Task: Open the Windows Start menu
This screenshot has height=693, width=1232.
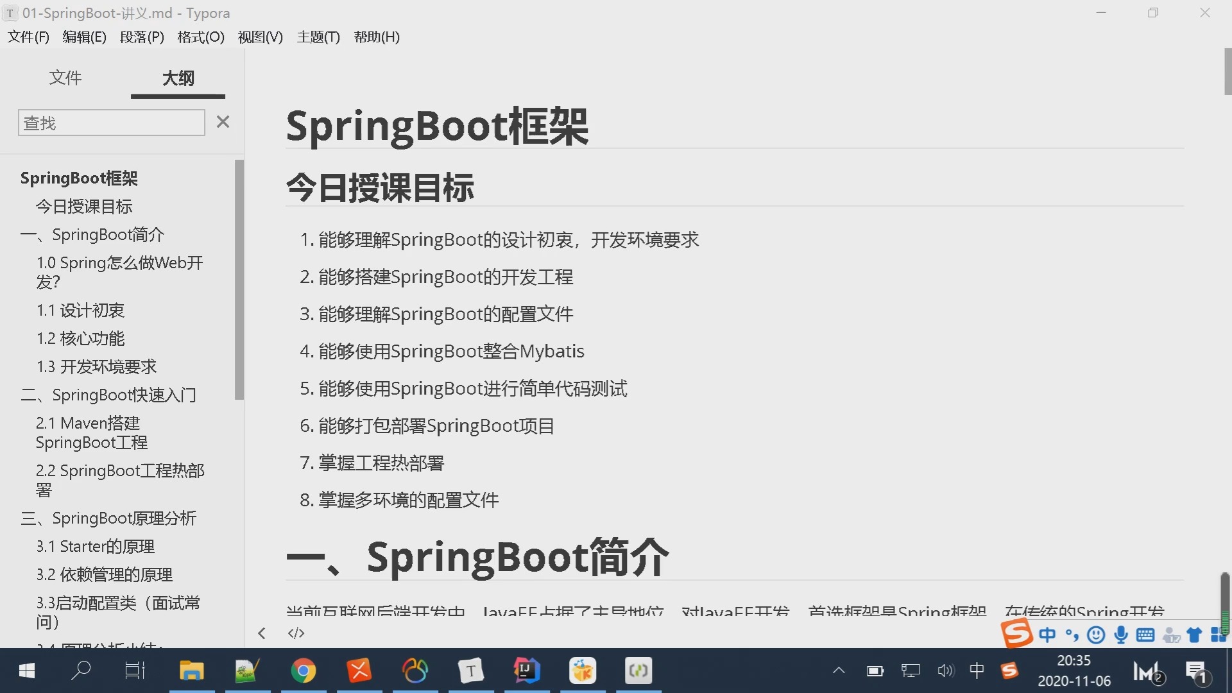Action: tap(26, 671)
